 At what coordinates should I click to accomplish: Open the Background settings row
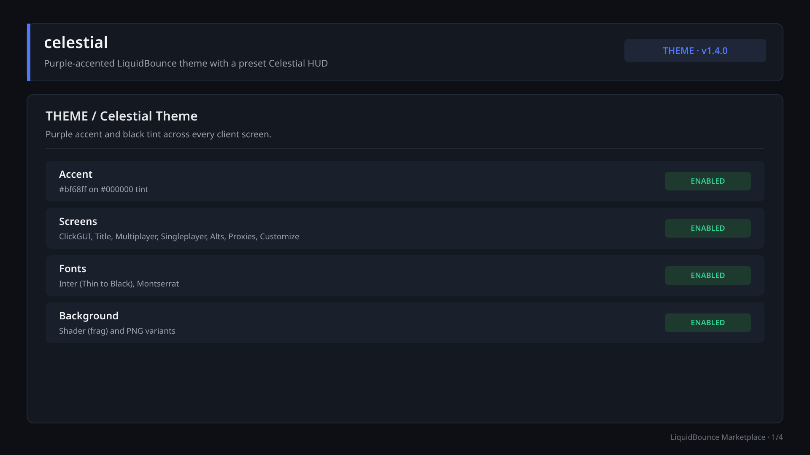tap(405, 323)
